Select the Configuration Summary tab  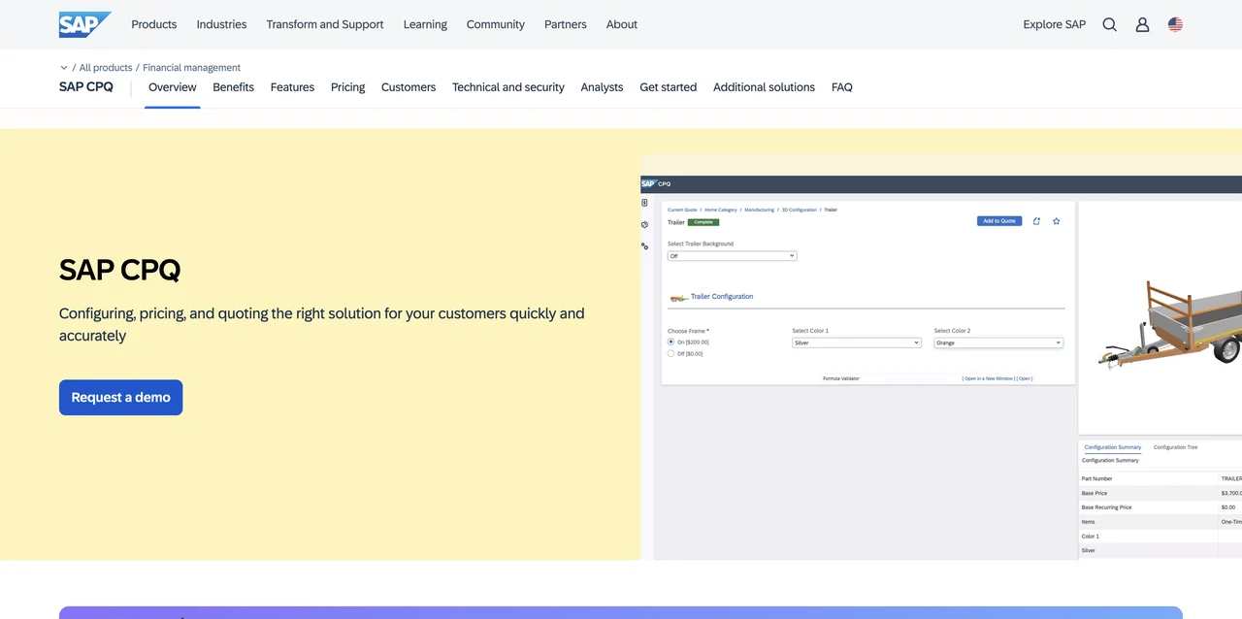1113,447
